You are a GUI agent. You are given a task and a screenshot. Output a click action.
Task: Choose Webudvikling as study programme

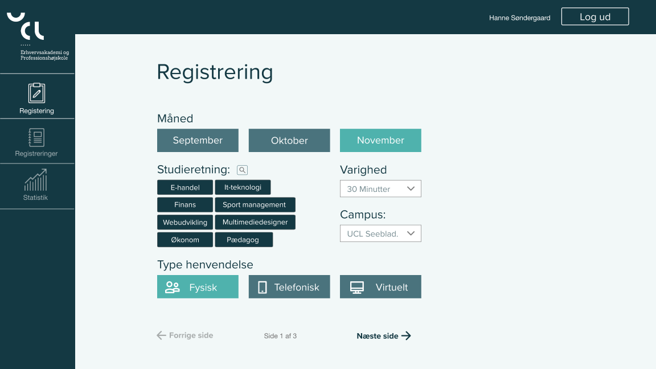click(185, 222)
